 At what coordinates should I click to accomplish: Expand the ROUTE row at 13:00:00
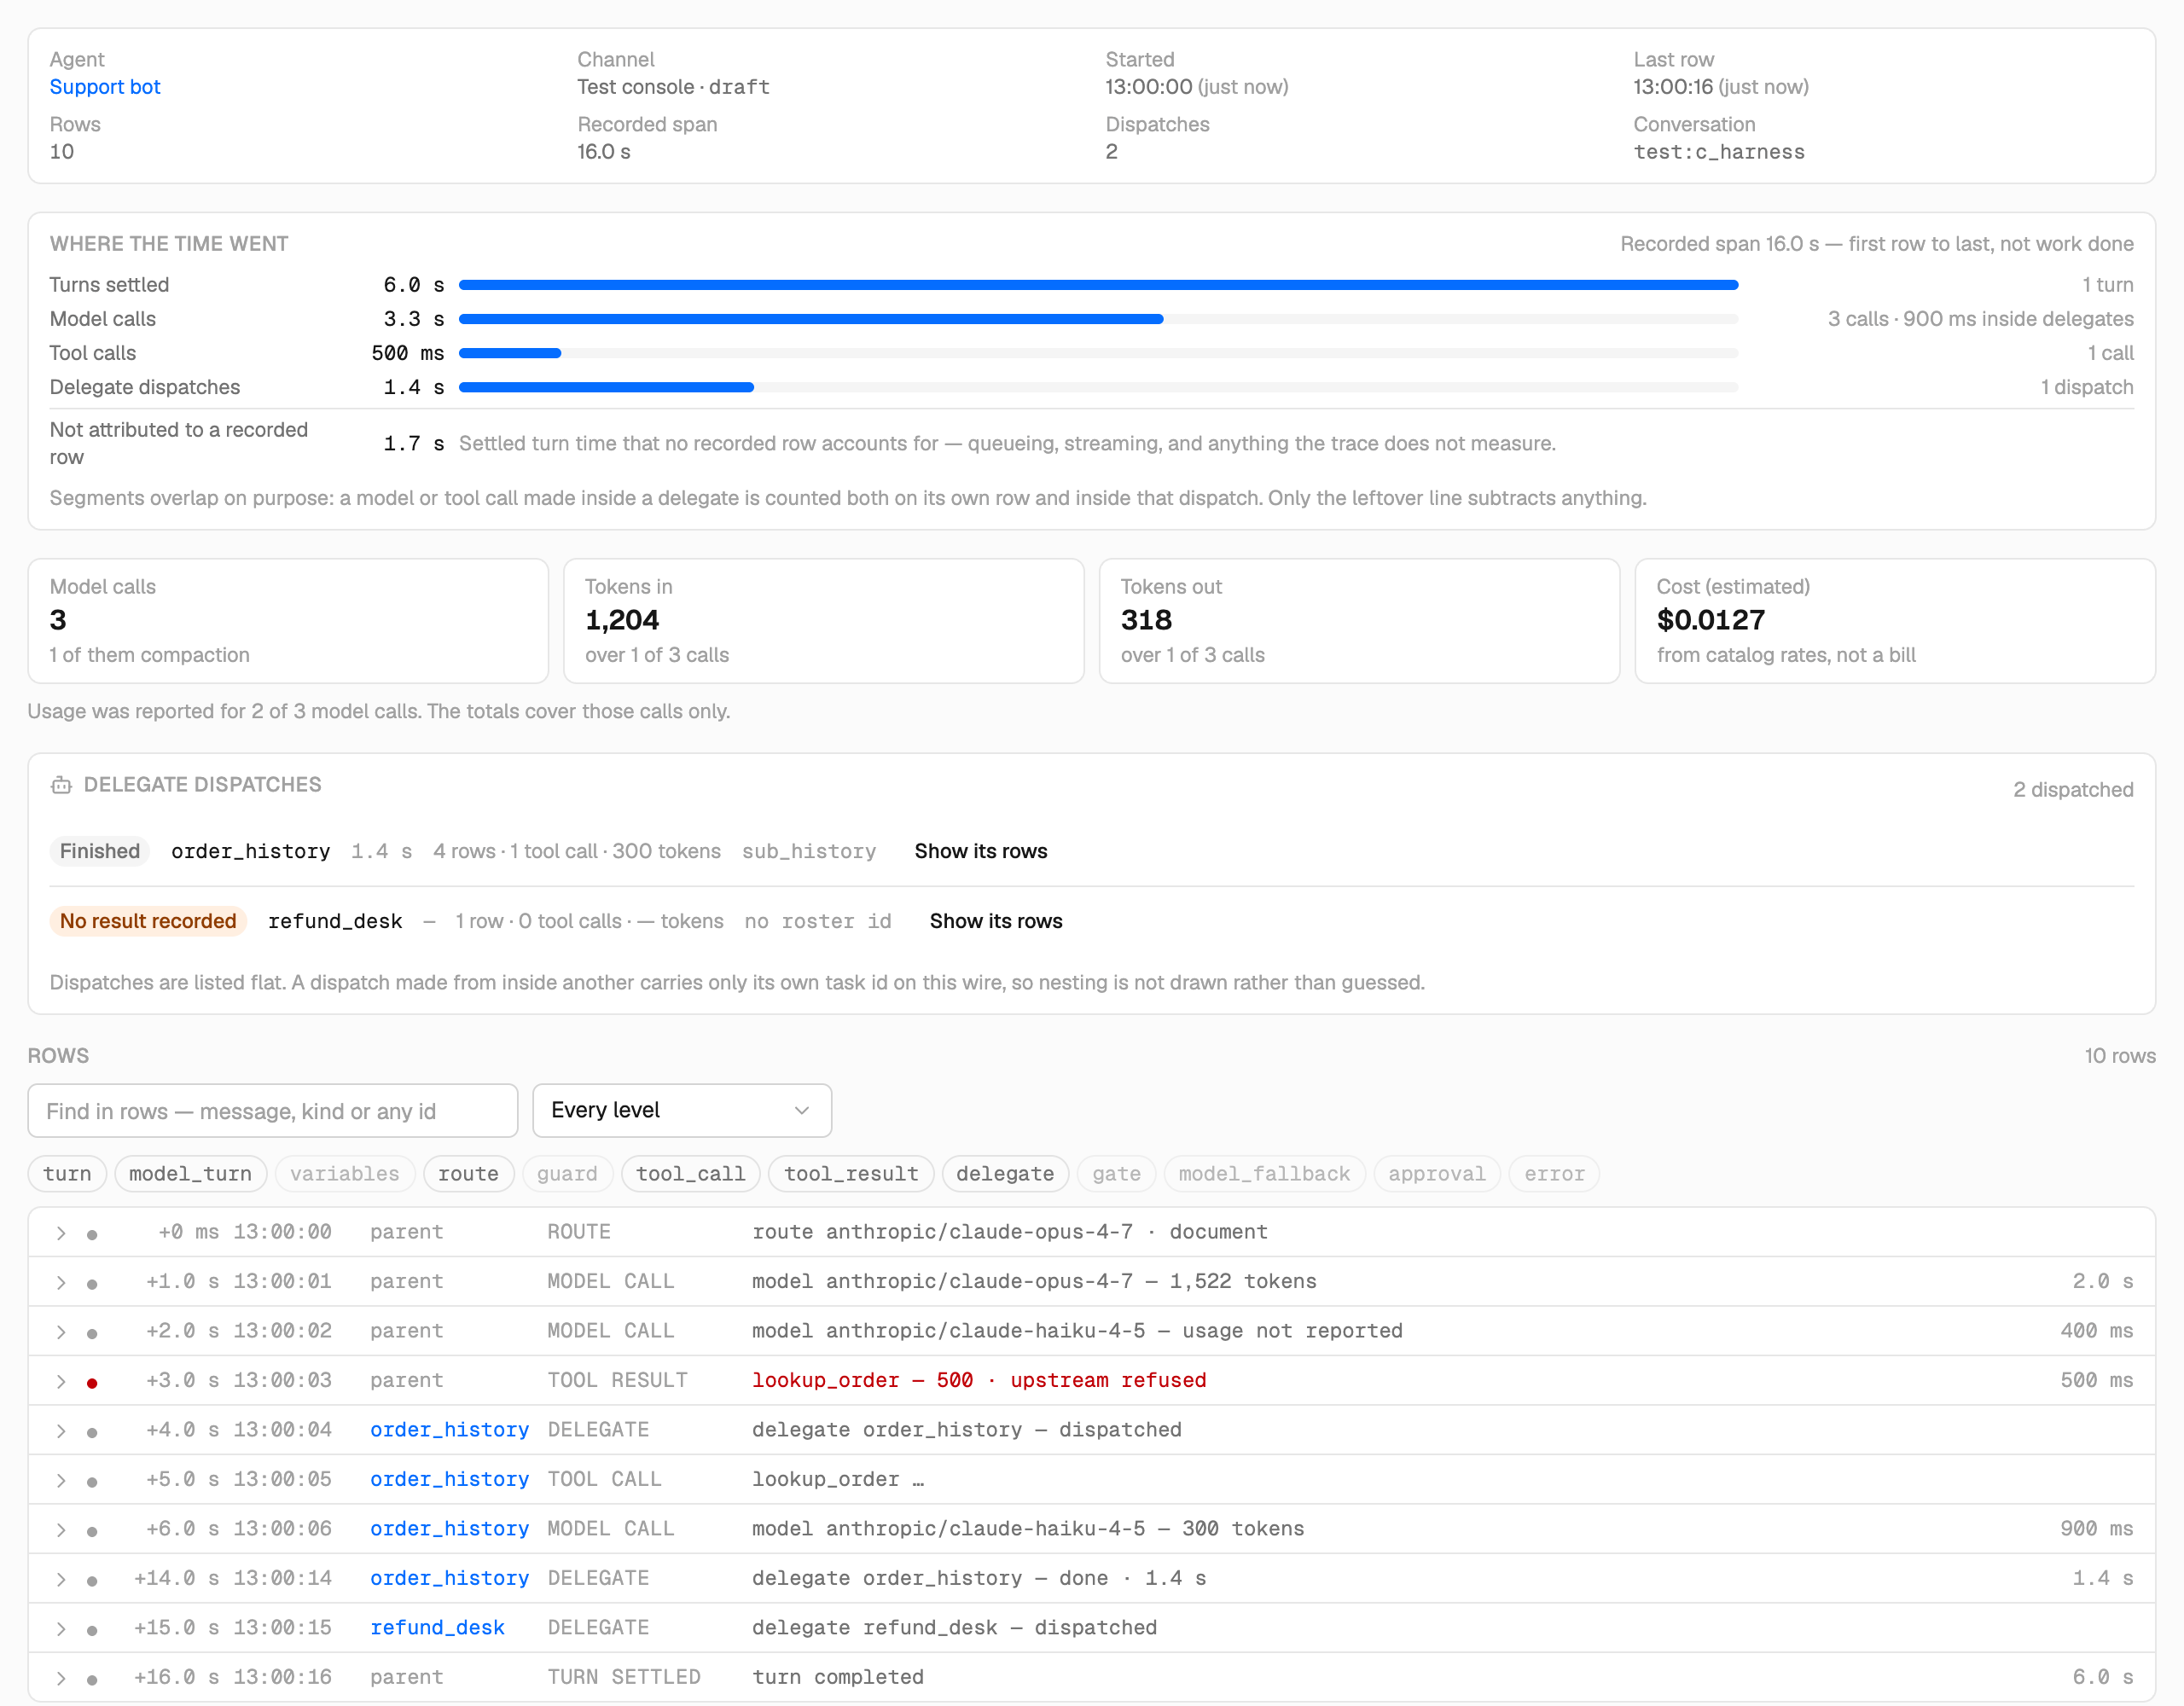coord(61,1233)
